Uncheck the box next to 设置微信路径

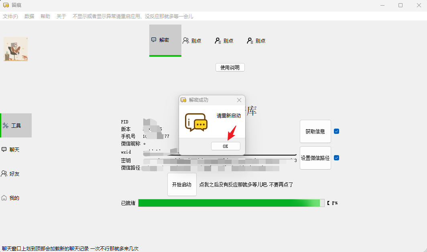click(336, 158)
